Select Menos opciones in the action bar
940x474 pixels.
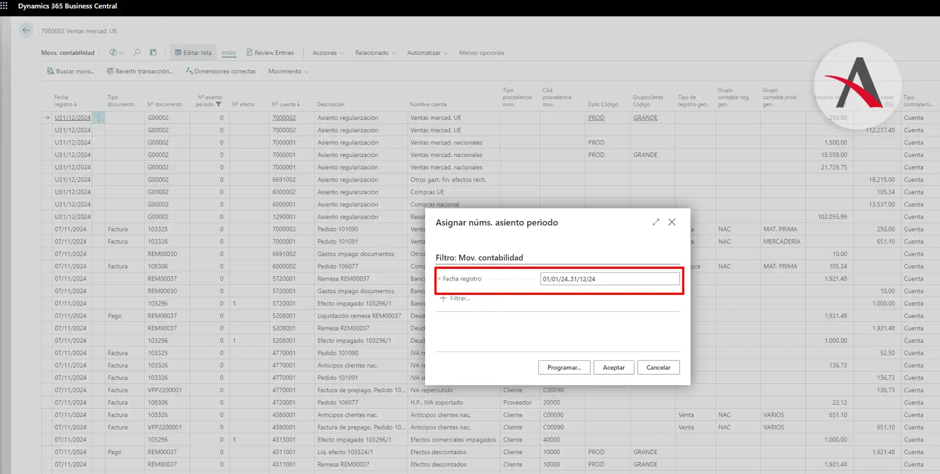click(x=481, y=53)
